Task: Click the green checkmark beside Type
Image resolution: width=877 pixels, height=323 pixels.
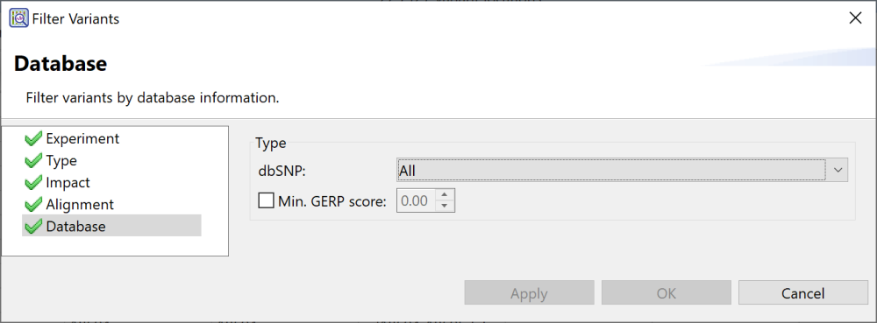Action: coord(33,161)
